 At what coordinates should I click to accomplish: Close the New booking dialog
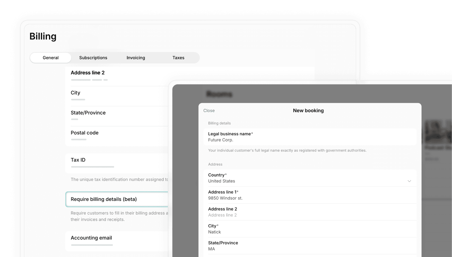click(x=209, y=110)
